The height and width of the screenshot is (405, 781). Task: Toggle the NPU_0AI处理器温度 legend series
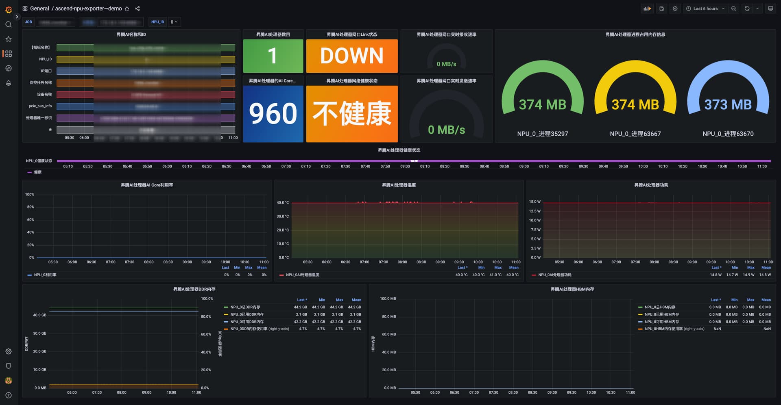coord(302,275)
